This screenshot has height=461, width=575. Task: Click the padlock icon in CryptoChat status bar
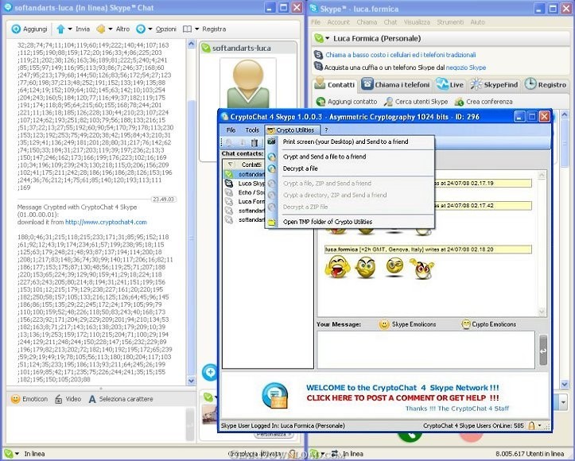[x=531, y=426]
